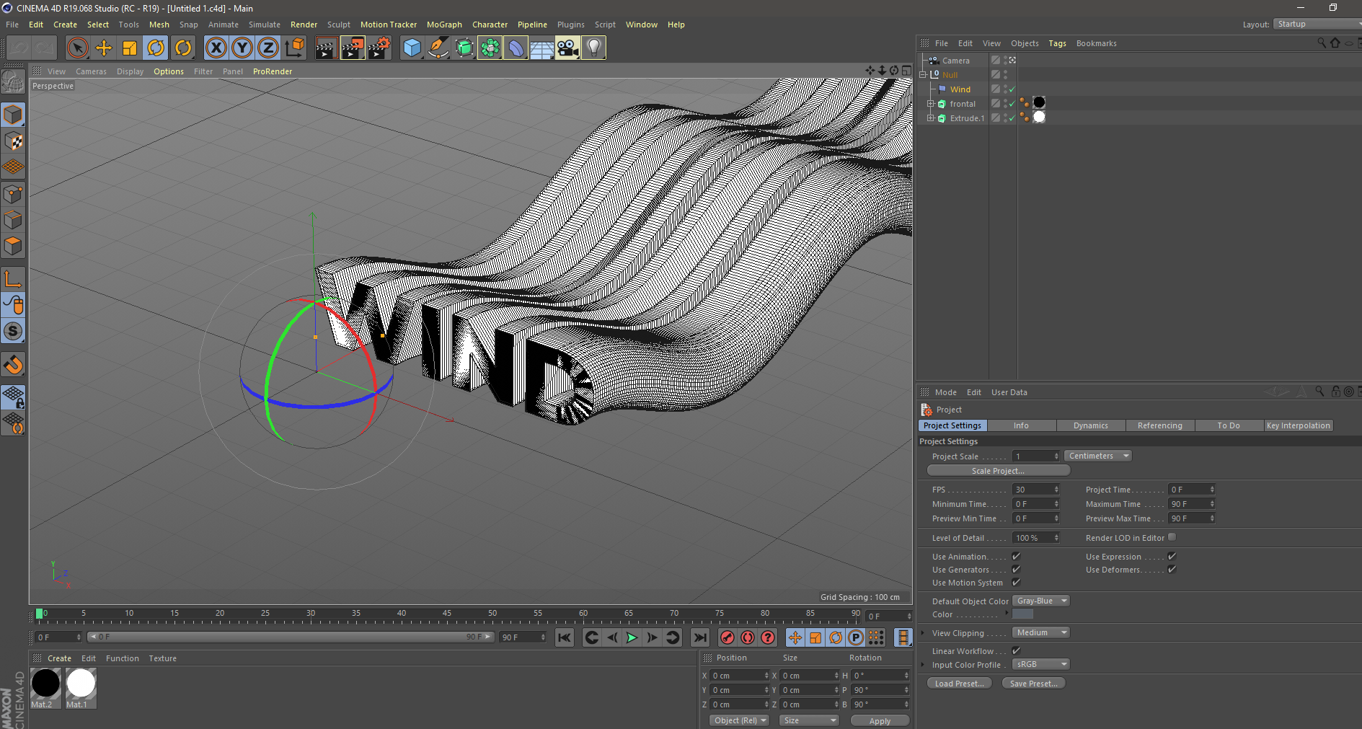
Task: Select the Move tool in toolbar
Action: point(104,48)
